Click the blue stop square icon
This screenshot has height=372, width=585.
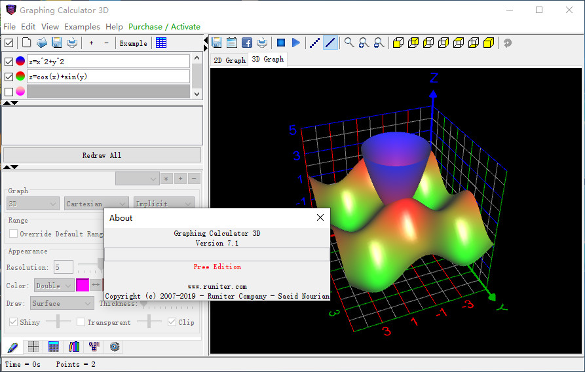(281, 43)
